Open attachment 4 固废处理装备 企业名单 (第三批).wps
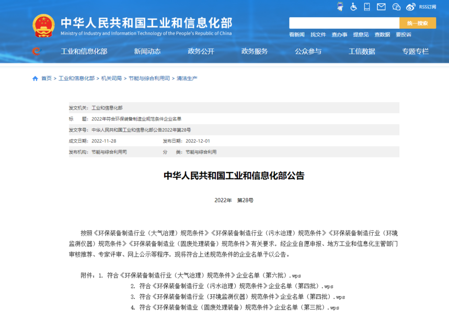The width and height of the screenshot is (449, 319). pos(239,307)
